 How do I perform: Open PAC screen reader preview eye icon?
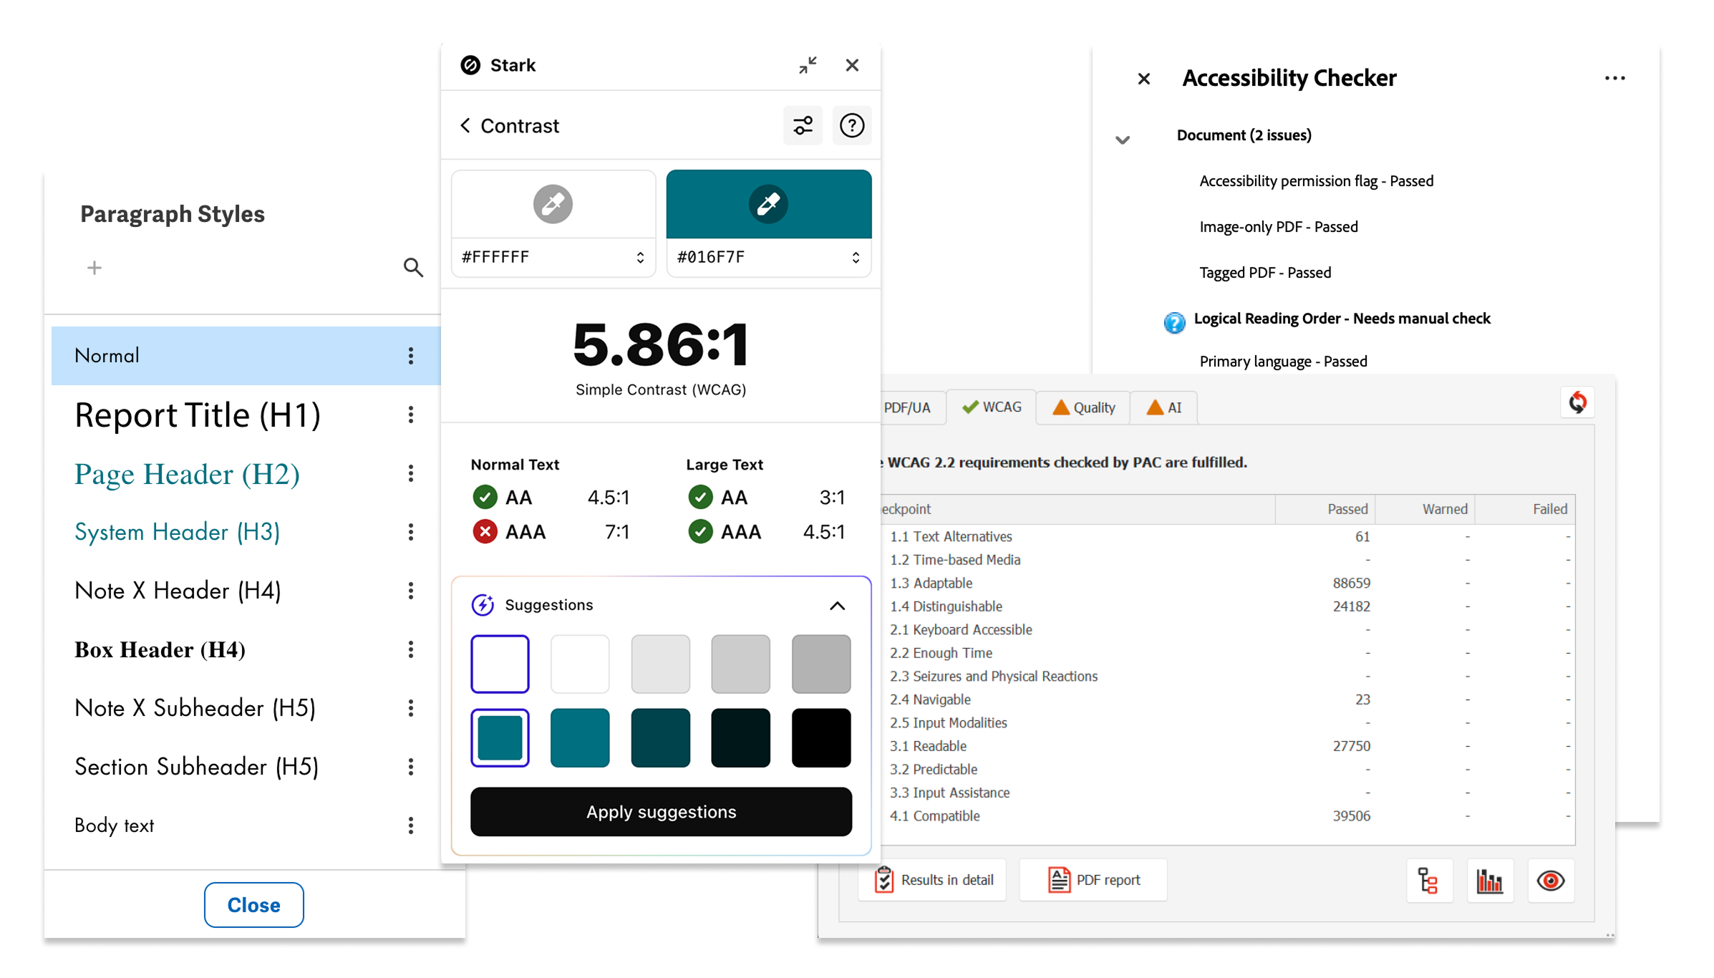coord(1551,881)
